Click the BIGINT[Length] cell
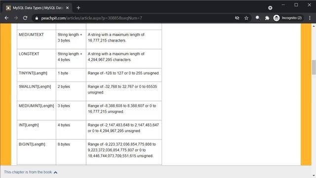The height and width of the screenshot is (178, 316). (37, 152)
